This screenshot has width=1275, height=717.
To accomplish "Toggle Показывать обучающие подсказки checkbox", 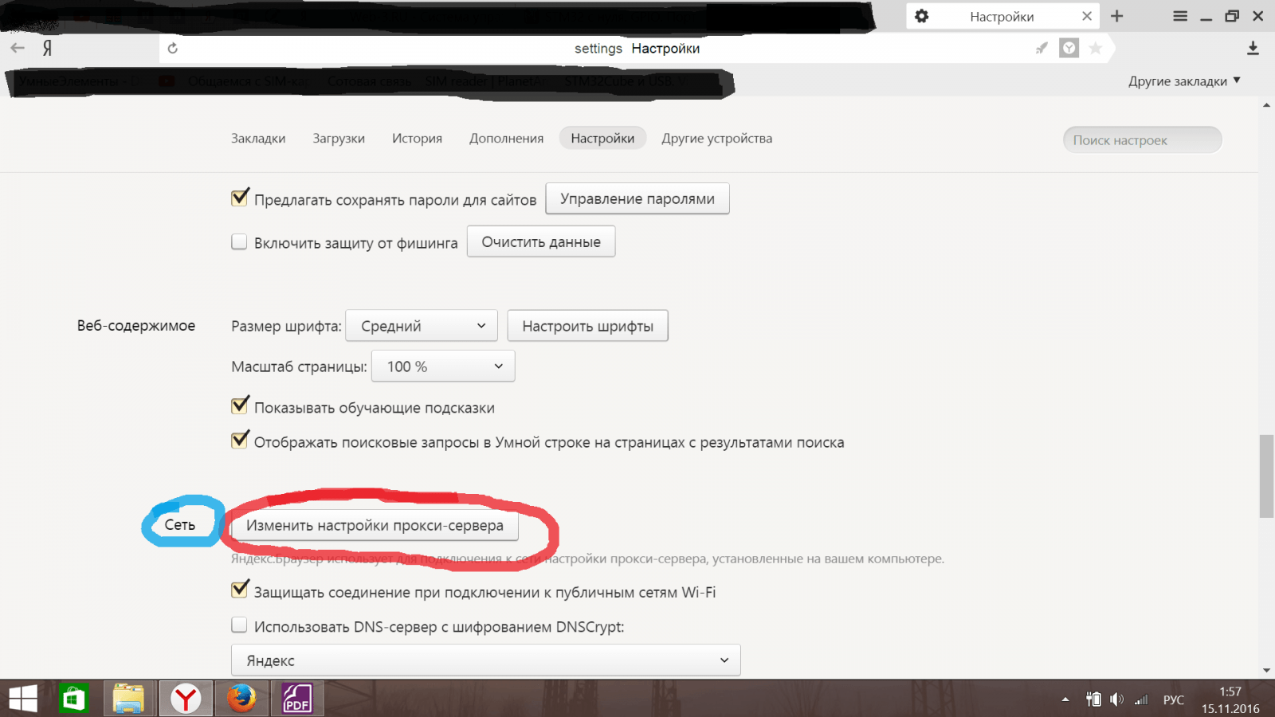I will 239,406.
